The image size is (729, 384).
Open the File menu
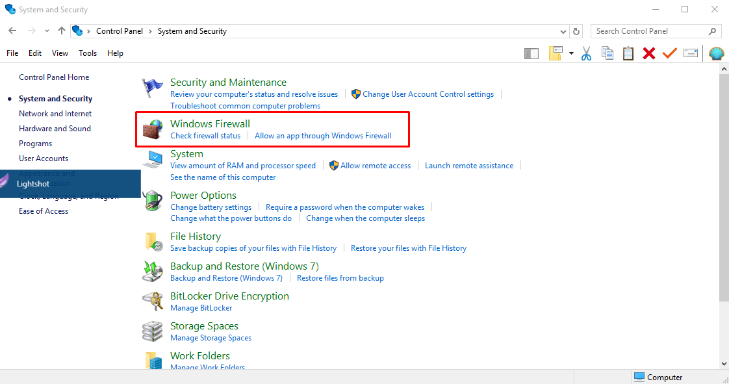point(12,53)
